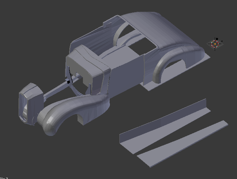The image size is (237, 179).
Task: Select the flat narrow strip panel
Action: pyautogui.click(x=182, y=144)
